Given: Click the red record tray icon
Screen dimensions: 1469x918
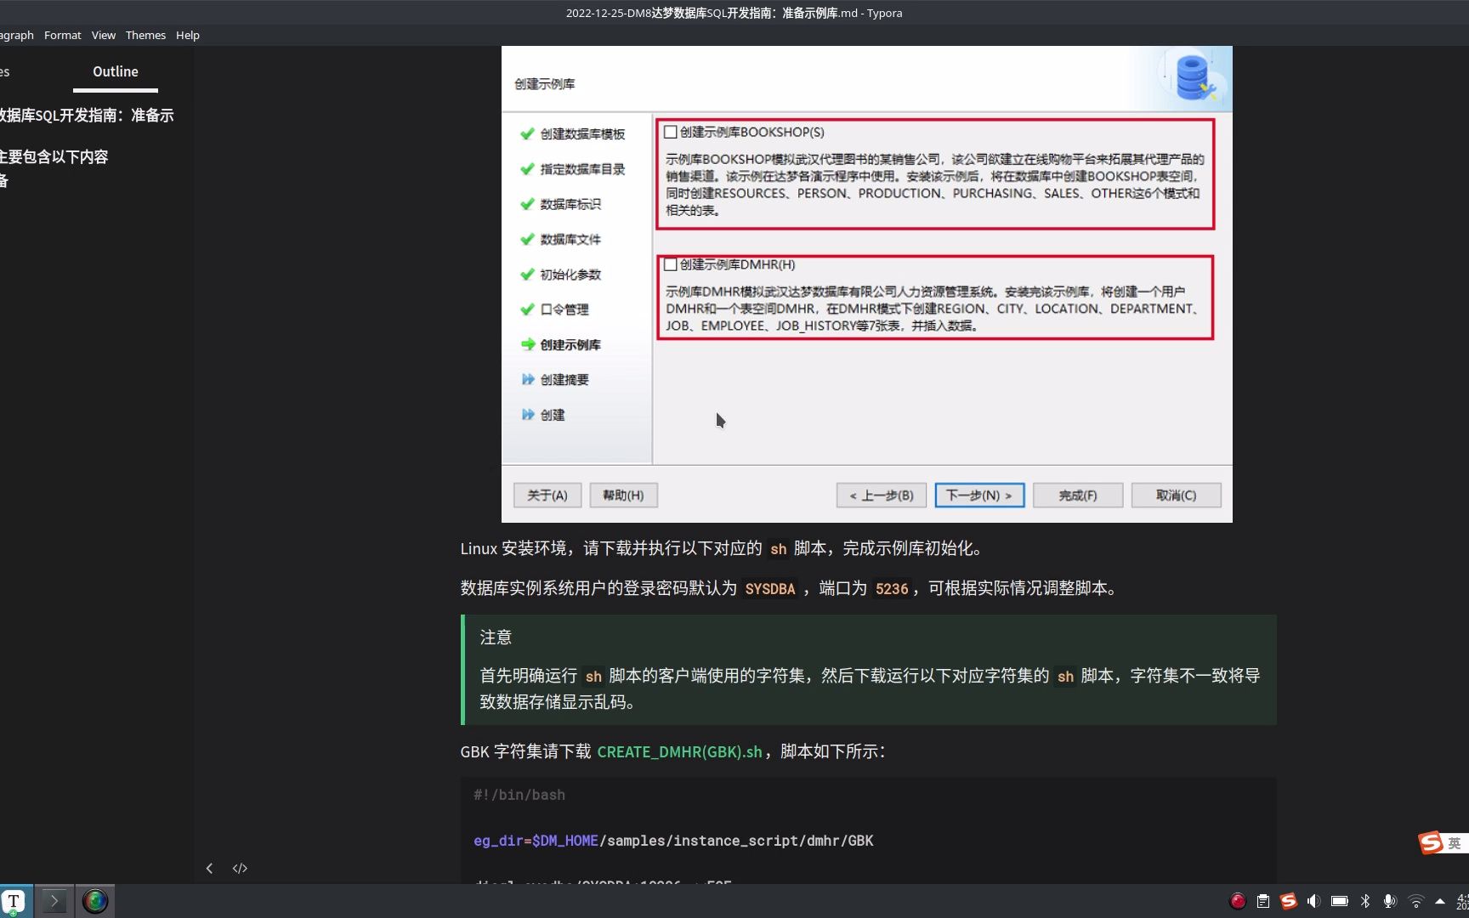Looking at the screenshot, I should (1238, 901).
